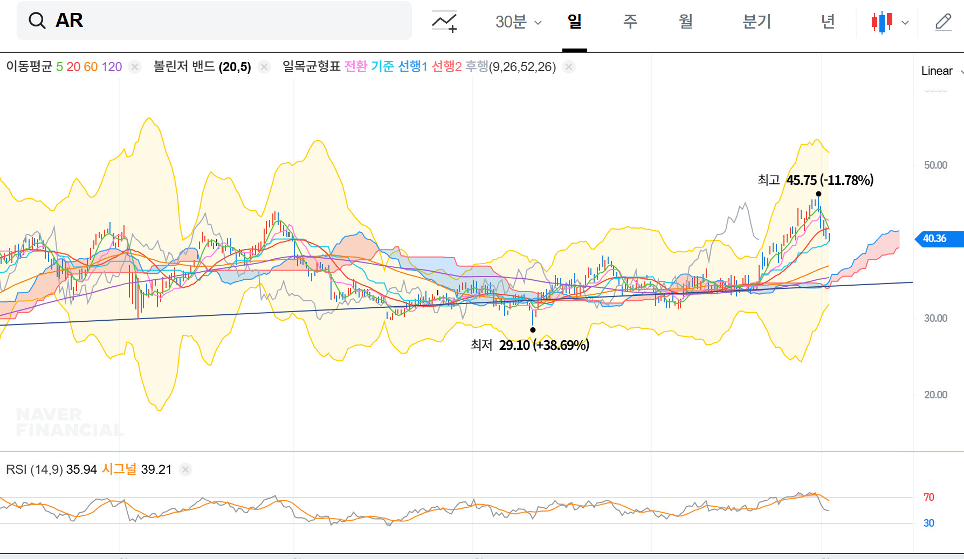Viewport: 964px width, 559px height.
Task: Expand chart type dropdown arrow
Action: (905, 23)
